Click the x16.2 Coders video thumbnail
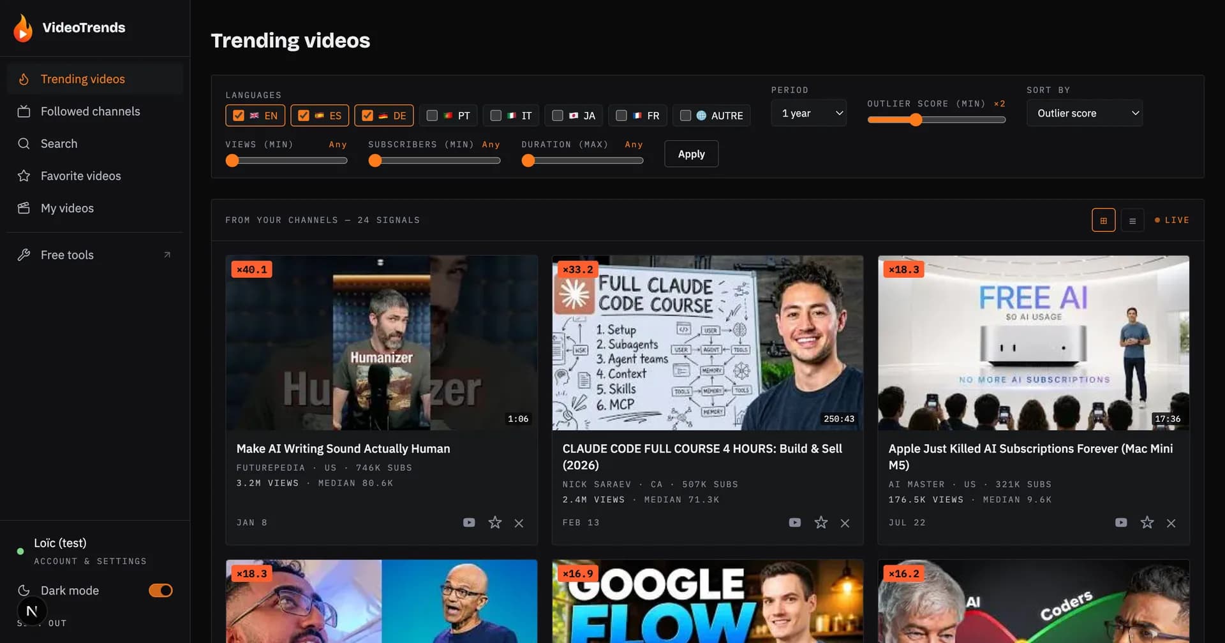The width and height of the screenshot is (1225, 643). pos(1034,602)
